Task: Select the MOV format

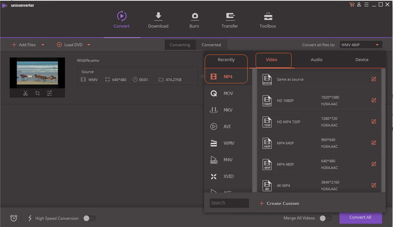Action: (228, 93)
